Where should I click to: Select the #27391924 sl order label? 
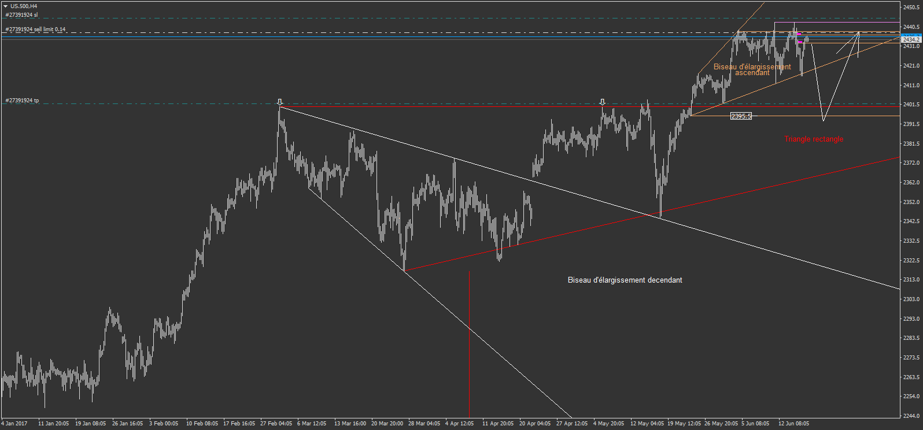click(x=21, y=15)
